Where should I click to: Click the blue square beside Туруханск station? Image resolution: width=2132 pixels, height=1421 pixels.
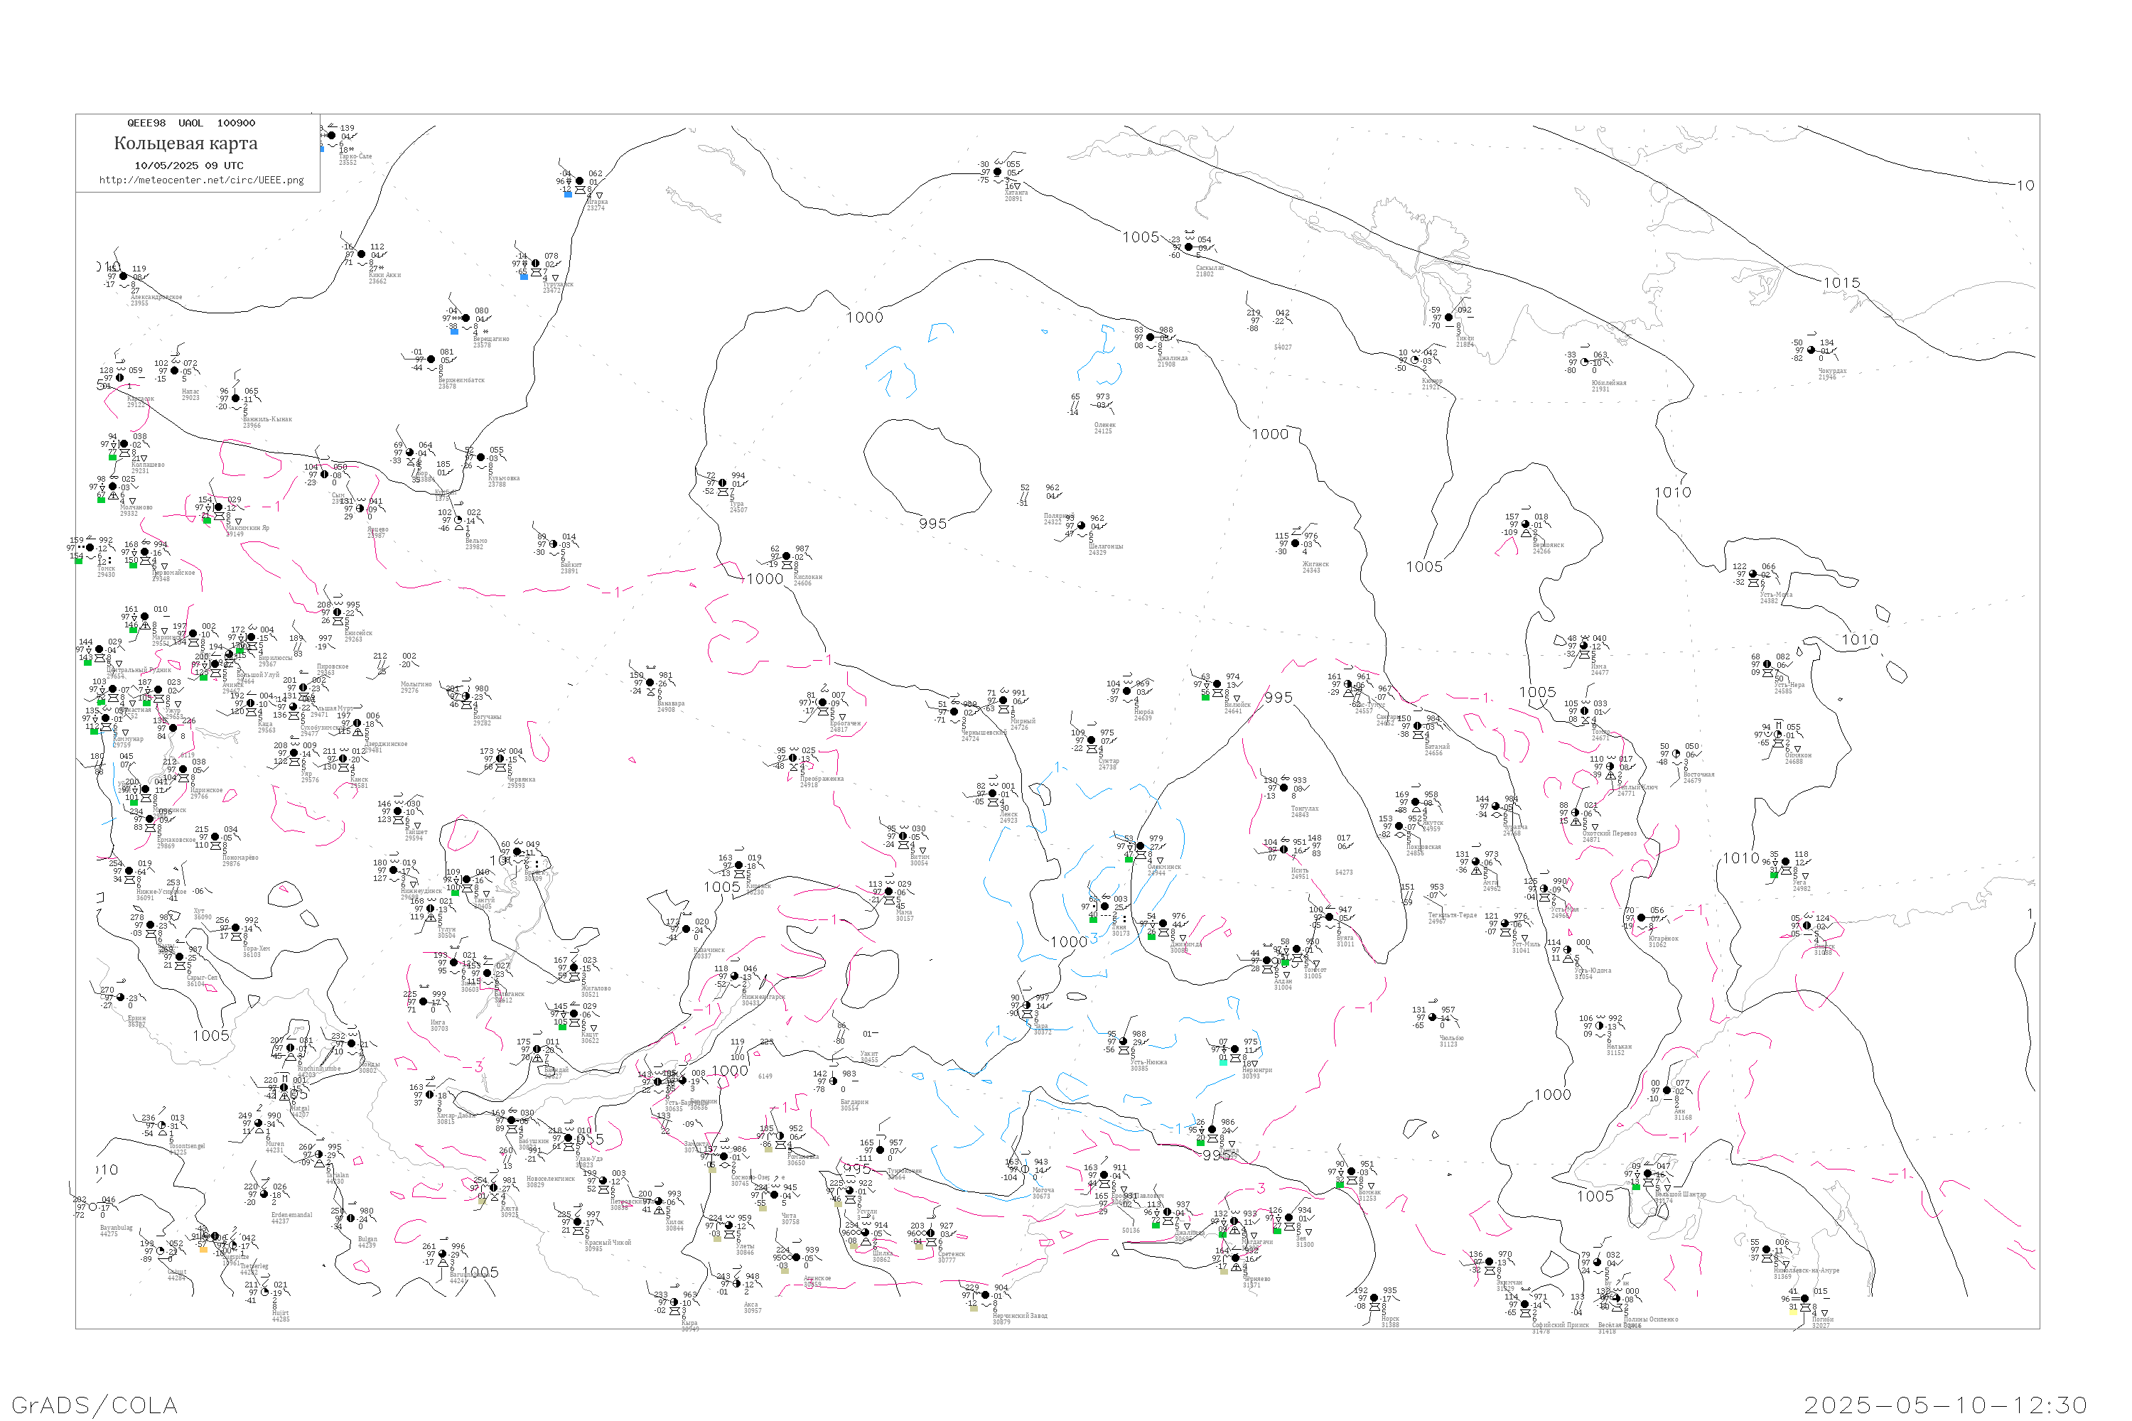pyautogui.click(x=524, y=276)
